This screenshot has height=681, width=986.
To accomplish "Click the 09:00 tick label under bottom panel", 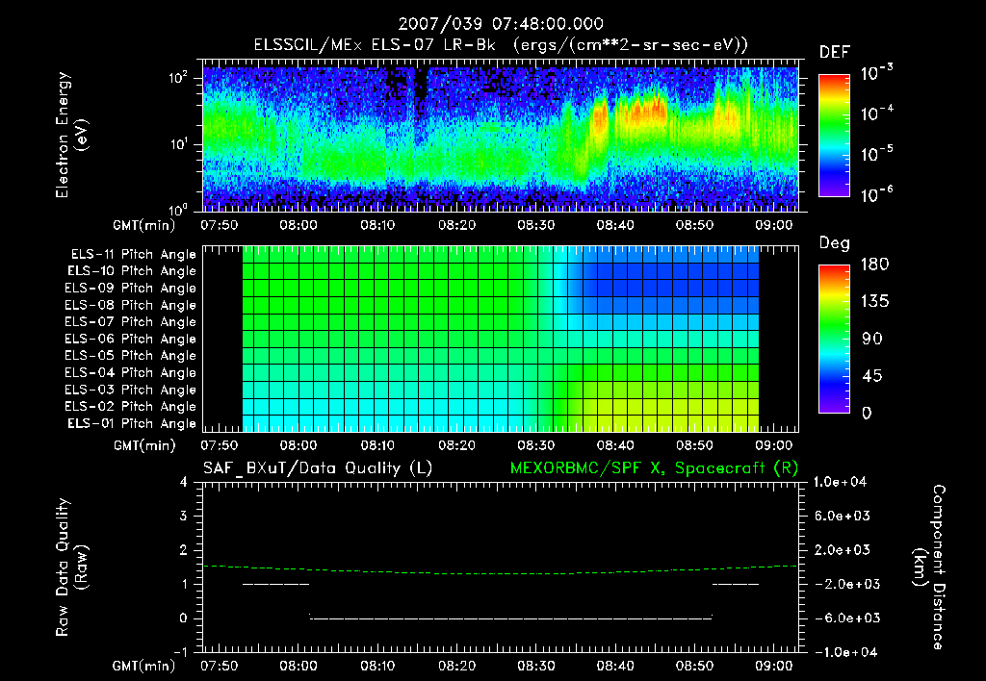I will tap(774, 666).
